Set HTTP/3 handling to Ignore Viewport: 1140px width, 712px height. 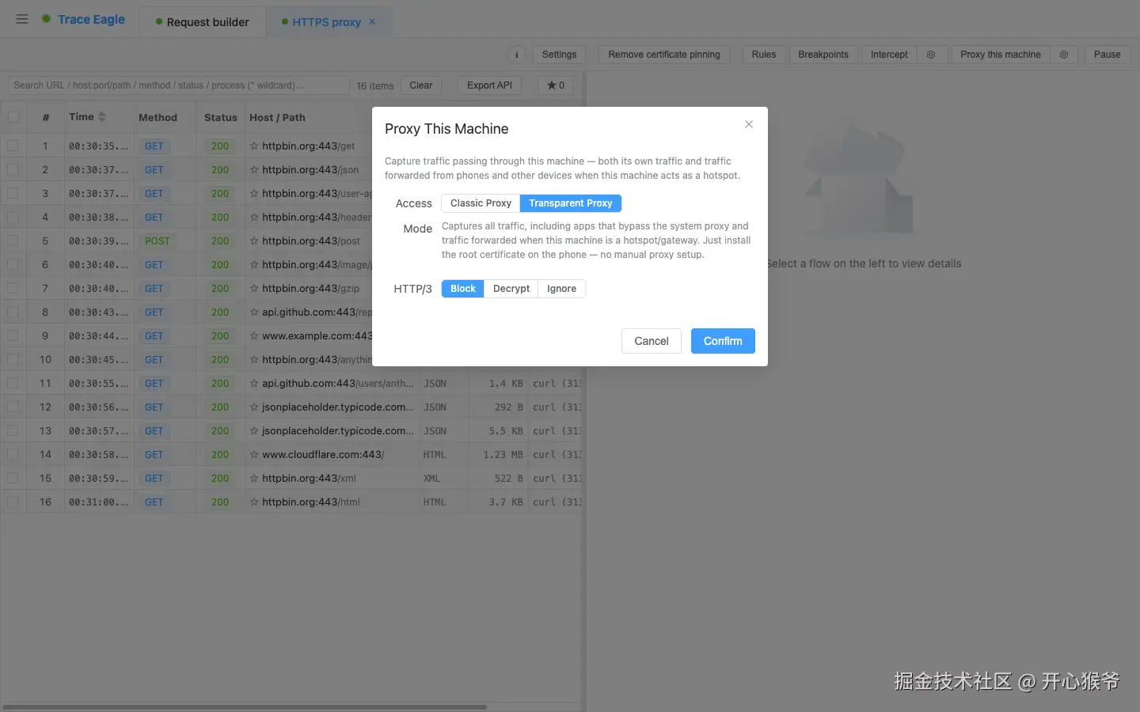[x=561, y=289]
